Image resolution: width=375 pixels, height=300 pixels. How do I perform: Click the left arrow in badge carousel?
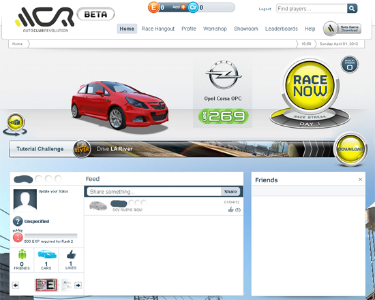tap(16, 285)
